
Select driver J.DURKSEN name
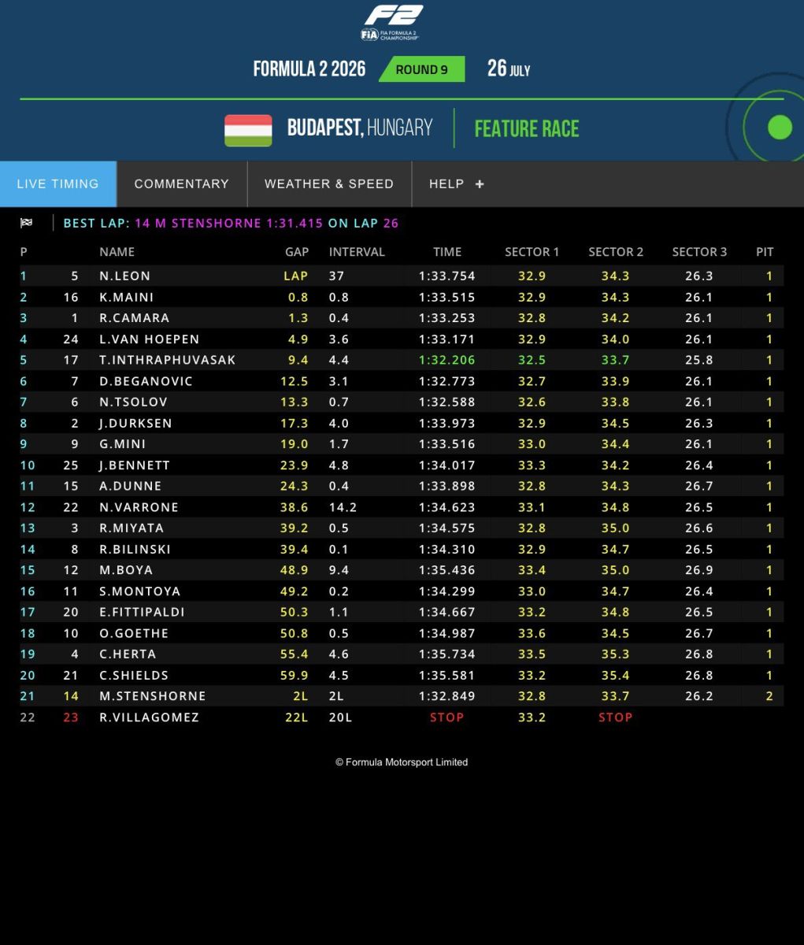tap(135, 423)
